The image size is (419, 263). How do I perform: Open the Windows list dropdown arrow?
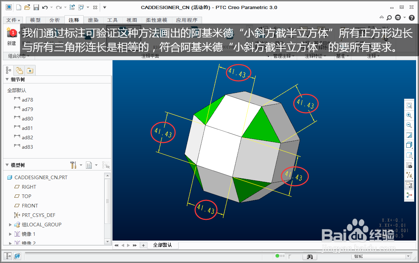tap(88, 8)
